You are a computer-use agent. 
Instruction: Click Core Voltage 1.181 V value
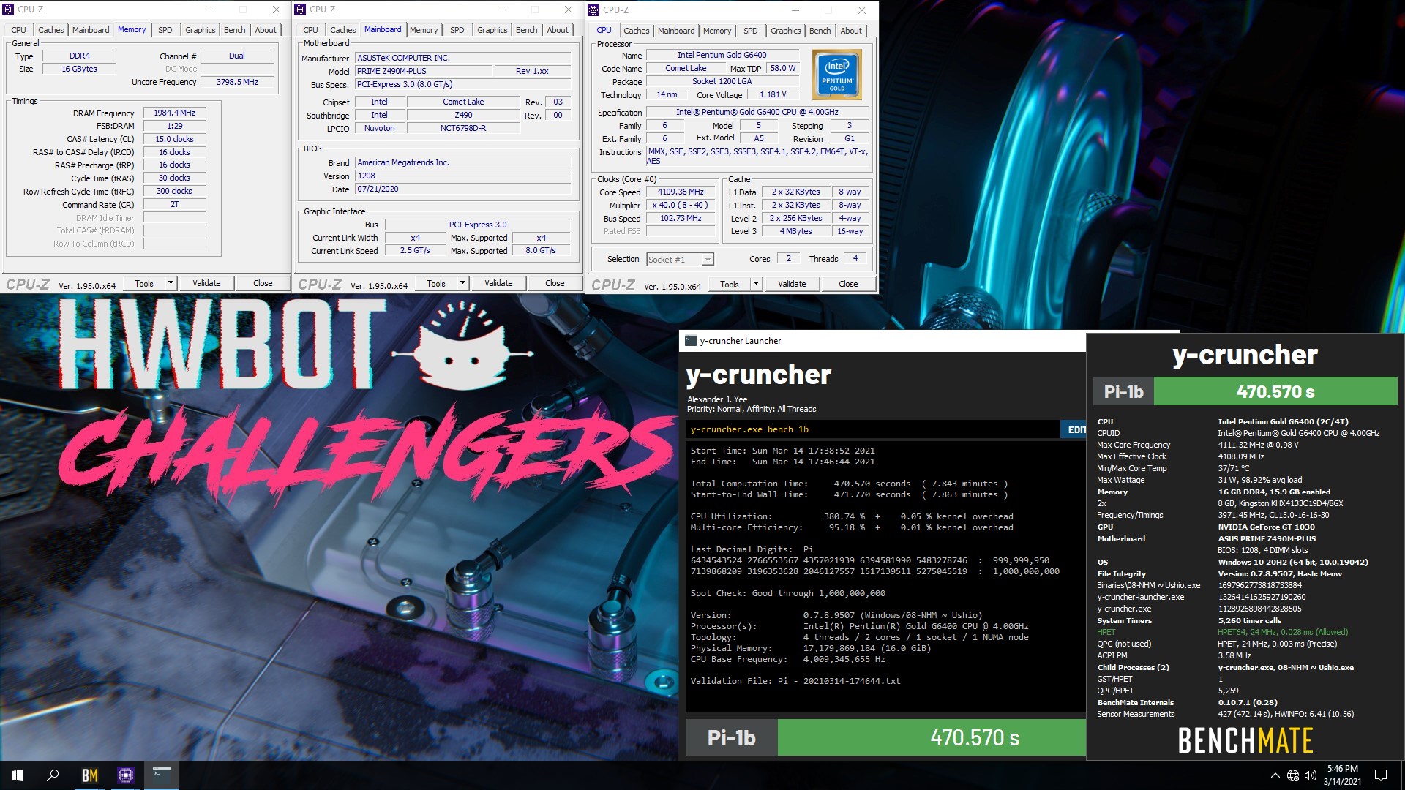773,94
